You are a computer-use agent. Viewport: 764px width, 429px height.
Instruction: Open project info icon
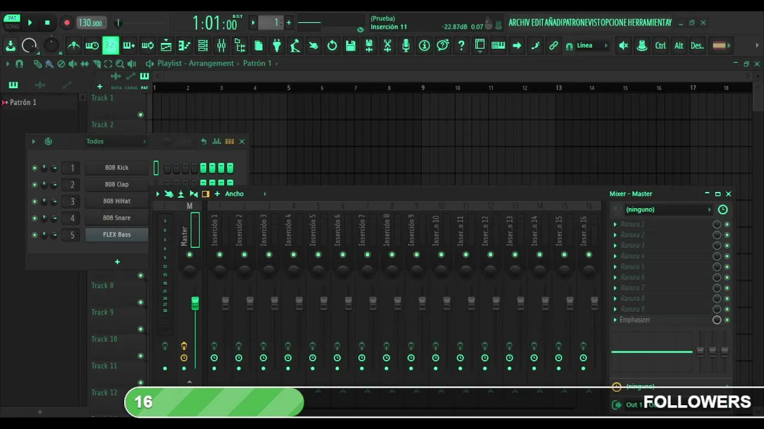pyautogui.click(x=424, y=45)
